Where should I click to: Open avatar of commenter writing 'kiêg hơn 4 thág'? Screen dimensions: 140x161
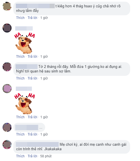(7, 6)
